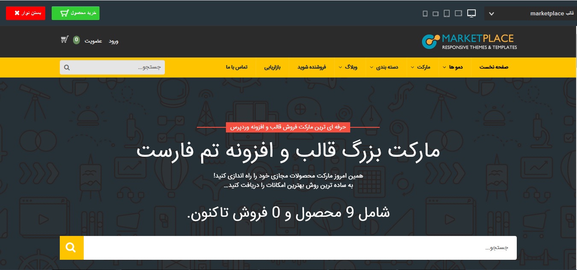Click the yellow search magnifier button in hero

[71, 248]
